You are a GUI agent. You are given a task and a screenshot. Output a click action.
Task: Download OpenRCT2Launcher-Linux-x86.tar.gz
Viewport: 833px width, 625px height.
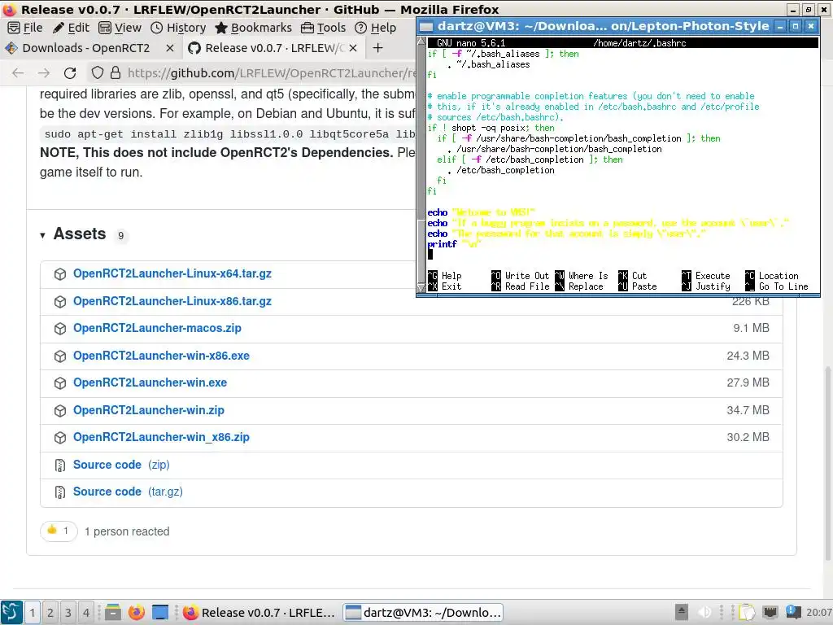(172, 301)
